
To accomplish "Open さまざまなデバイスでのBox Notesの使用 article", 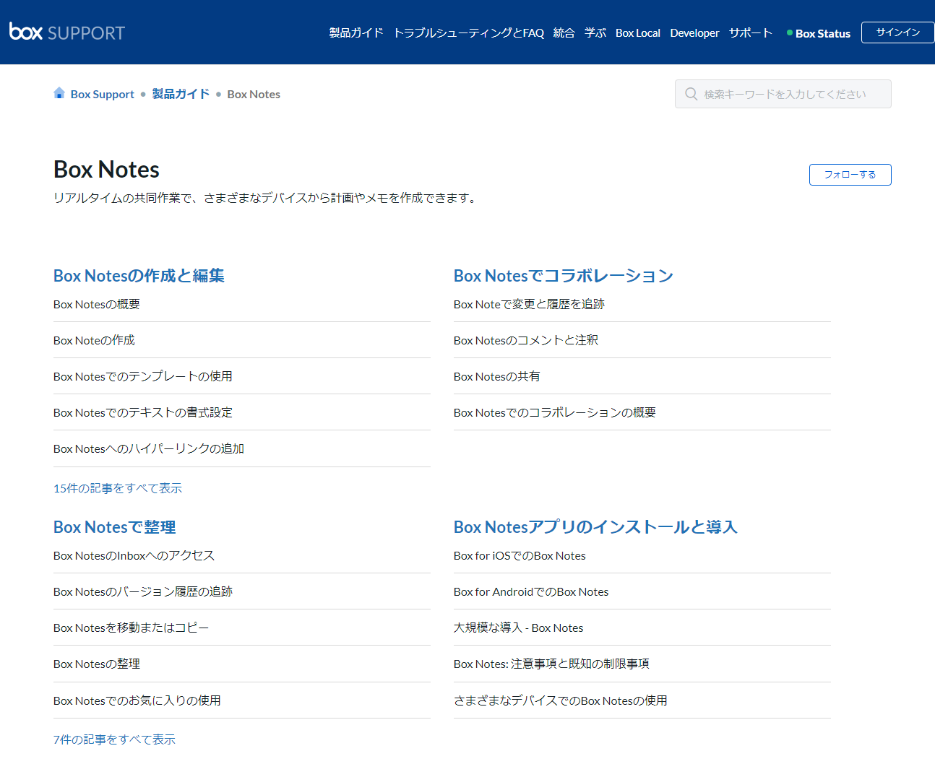I will point(561,700).
